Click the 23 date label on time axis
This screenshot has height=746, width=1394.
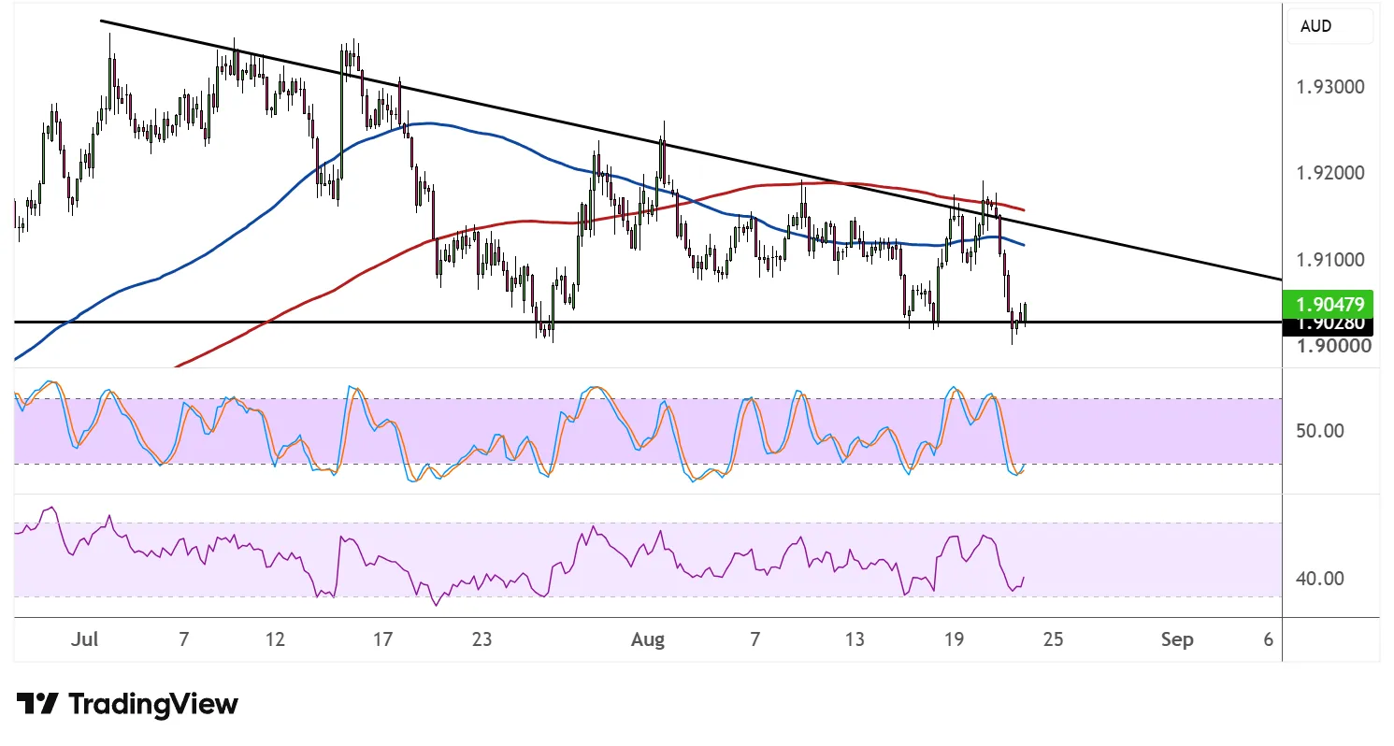[x=481, y=640]
